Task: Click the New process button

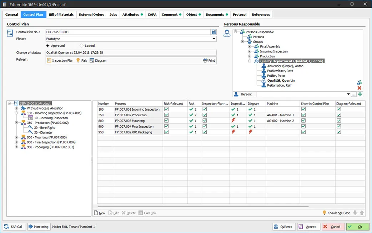Action: 100,213
